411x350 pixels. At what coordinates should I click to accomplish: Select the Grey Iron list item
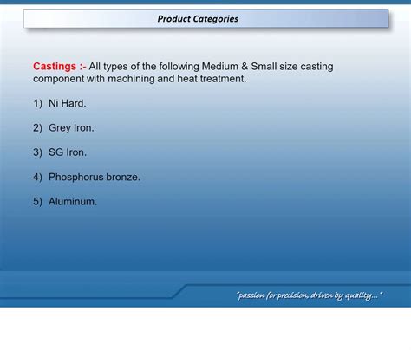tap(71, 128)
